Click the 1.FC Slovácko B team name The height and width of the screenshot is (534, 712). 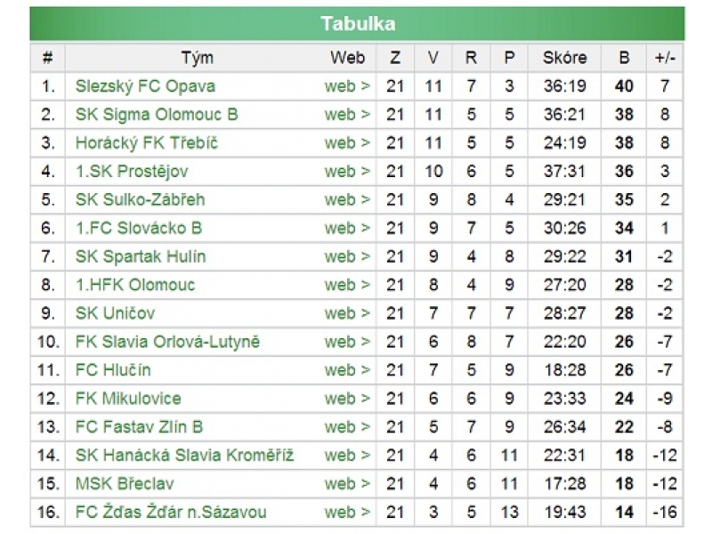139,229
